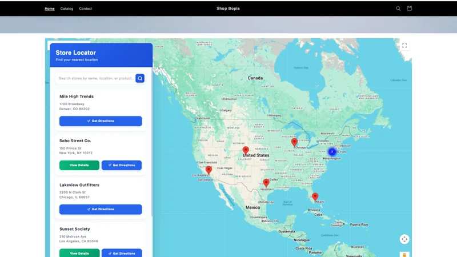The width and height of the screenshot is (457, 257).
Task: Open the Contact menu item
Action: tap(85, 9)
